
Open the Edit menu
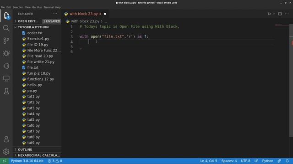tap(9, 7)
